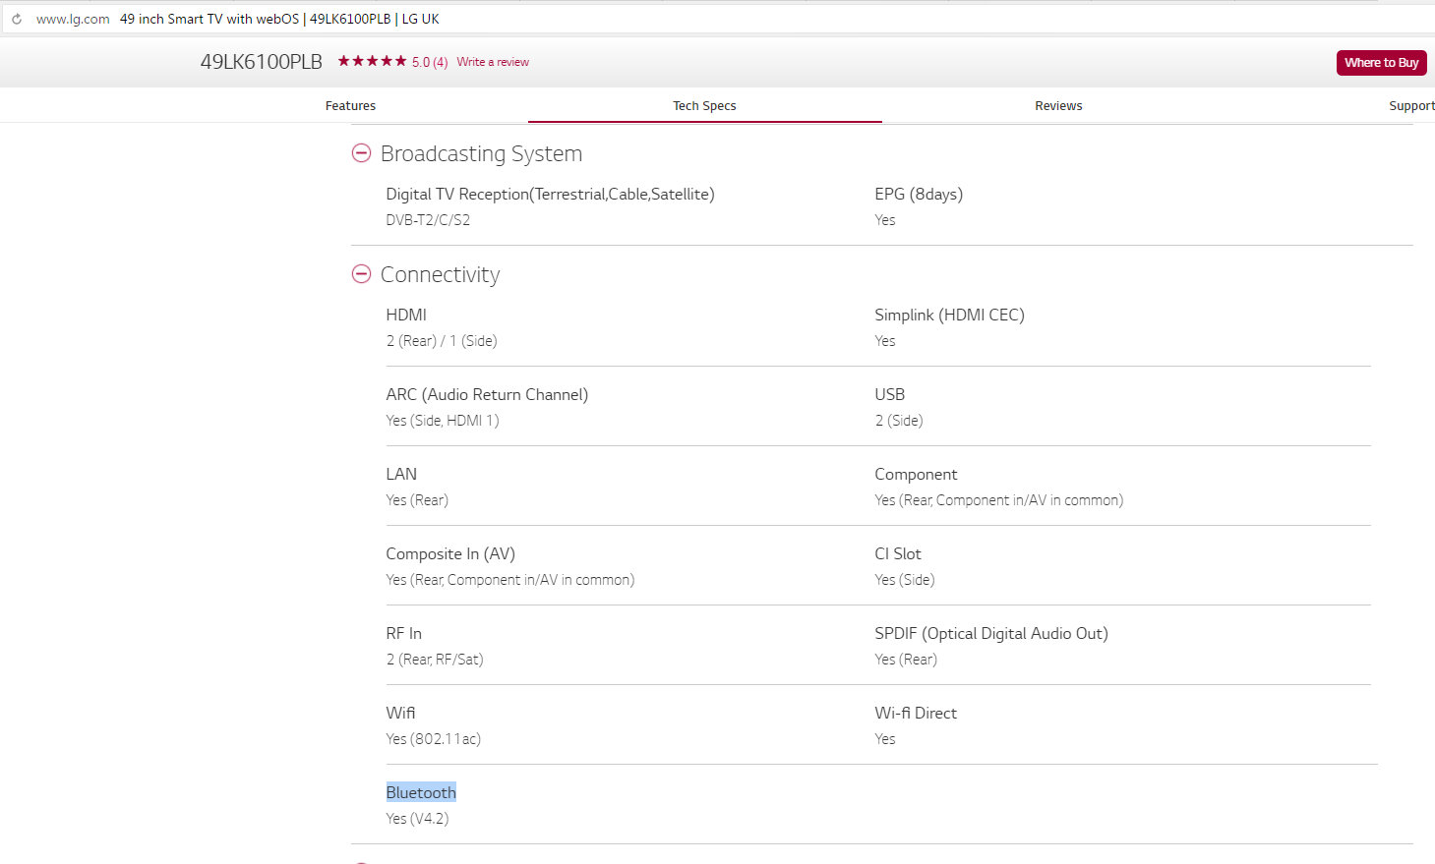Open the Write a review link

[493, 62]
